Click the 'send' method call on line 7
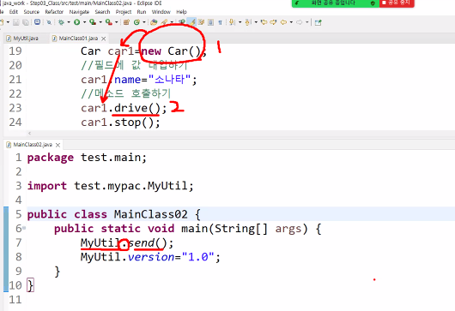The height and width of the screenshot is (311, 455). coord(143,243)
